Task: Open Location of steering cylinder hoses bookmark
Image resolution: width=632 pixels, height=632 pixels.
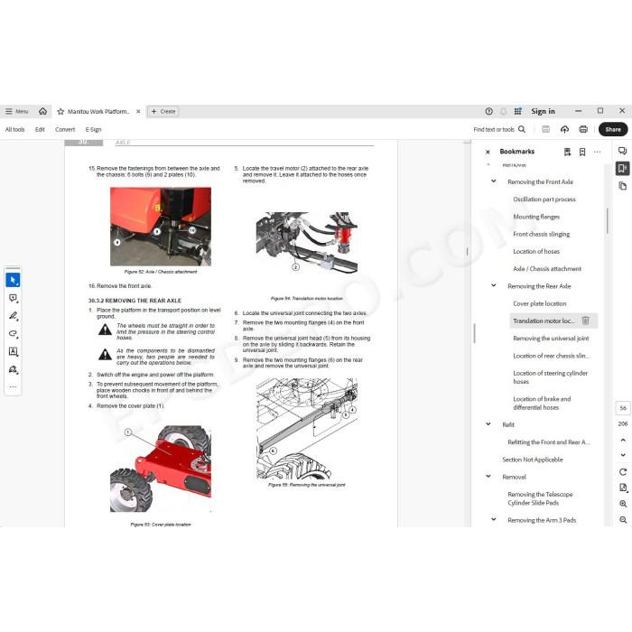Action: coord(550,376)
